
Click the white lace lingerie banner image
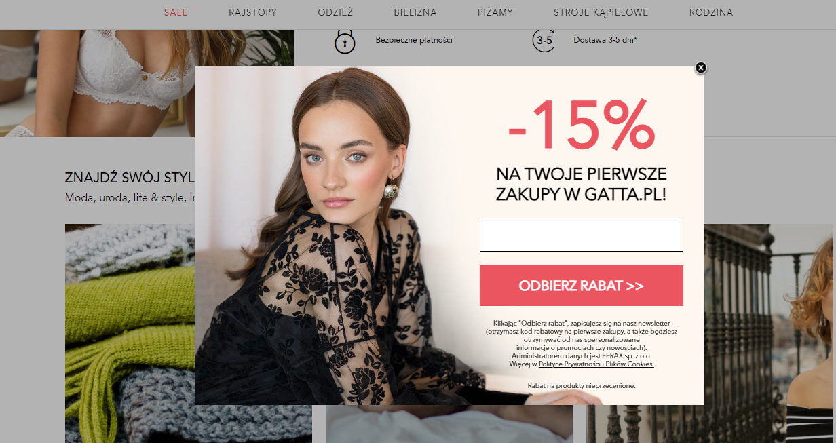(x=147, y=83)
